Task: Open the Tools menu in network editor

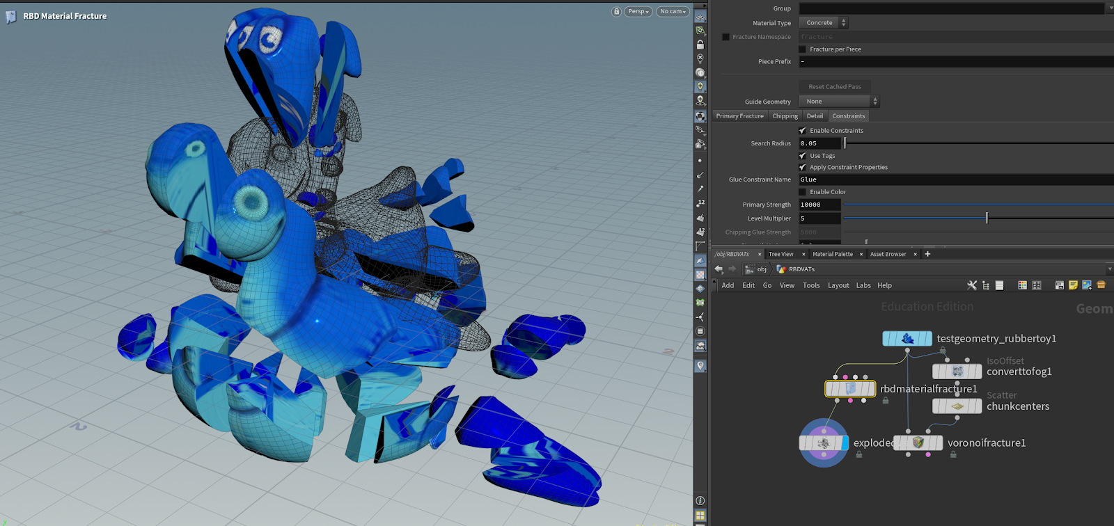Action: click(811, 285)
